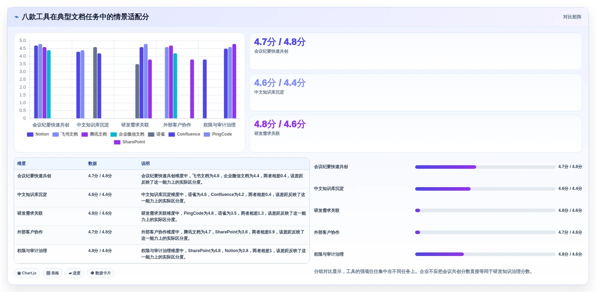
Task: Click chart axis label 研发需求关联
Action: point(135,125)
